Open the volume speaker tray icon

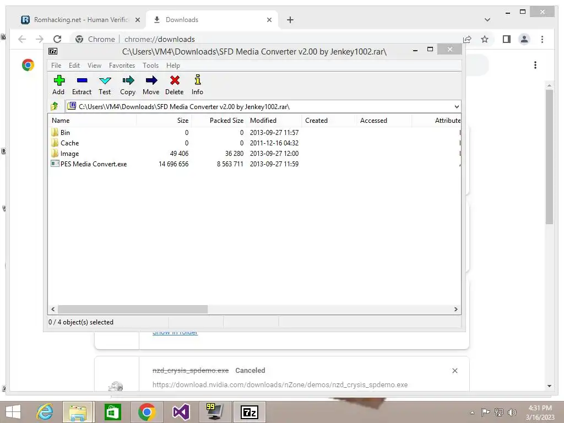coord(512,413)
